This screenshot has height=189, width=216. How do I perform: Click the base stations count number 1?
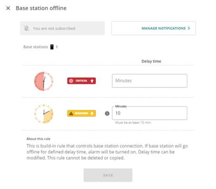57,47
